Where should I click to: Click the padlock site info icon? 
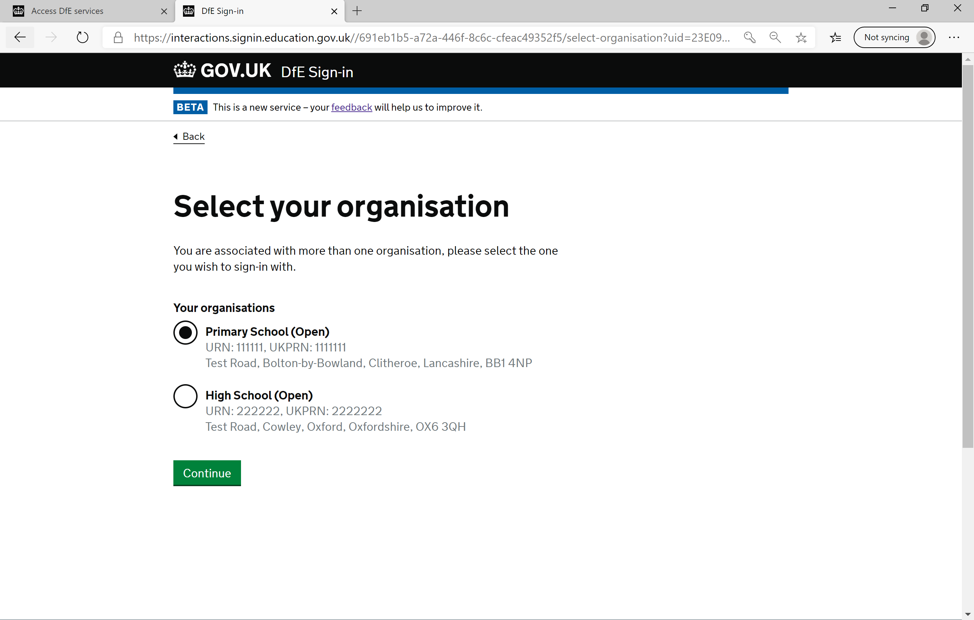click(x=118, y=38)
